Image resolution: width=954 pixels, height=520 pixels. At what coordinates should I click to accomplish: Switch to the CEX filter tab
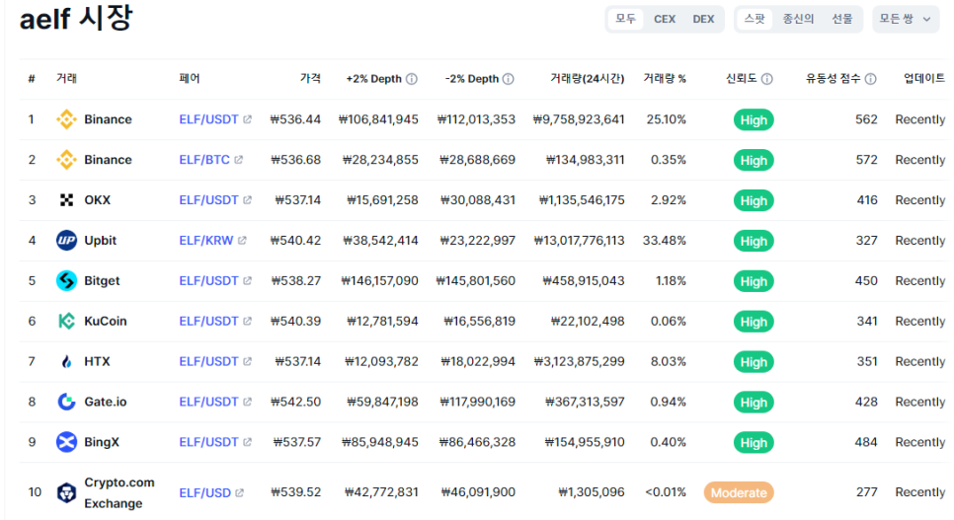tap(665, 19)
